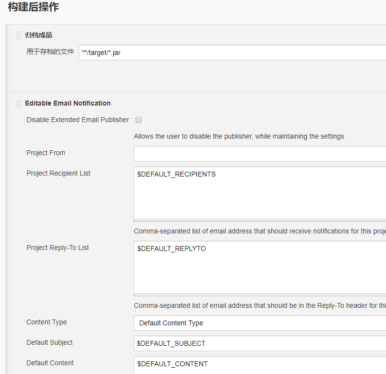This screenshot has width=386, height=374.
Task: Click the Disable Extended Email Publisher label
Action: [78, 120]
